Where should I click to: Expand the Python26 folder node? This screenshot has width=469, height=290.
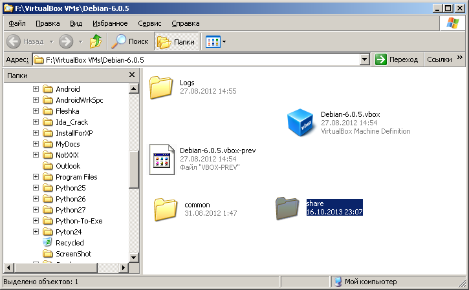tap(36, 199)
